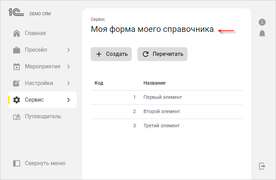Click the plus icon in Создать

tap(99, 54)
